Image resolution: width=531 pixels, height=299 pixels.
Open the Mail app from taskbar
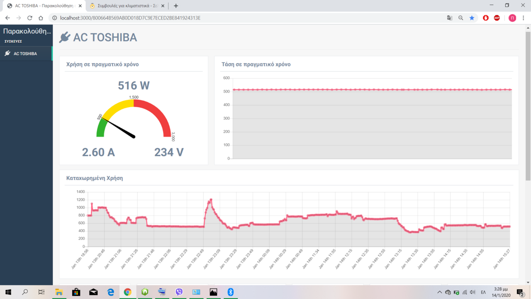point(93,292)
